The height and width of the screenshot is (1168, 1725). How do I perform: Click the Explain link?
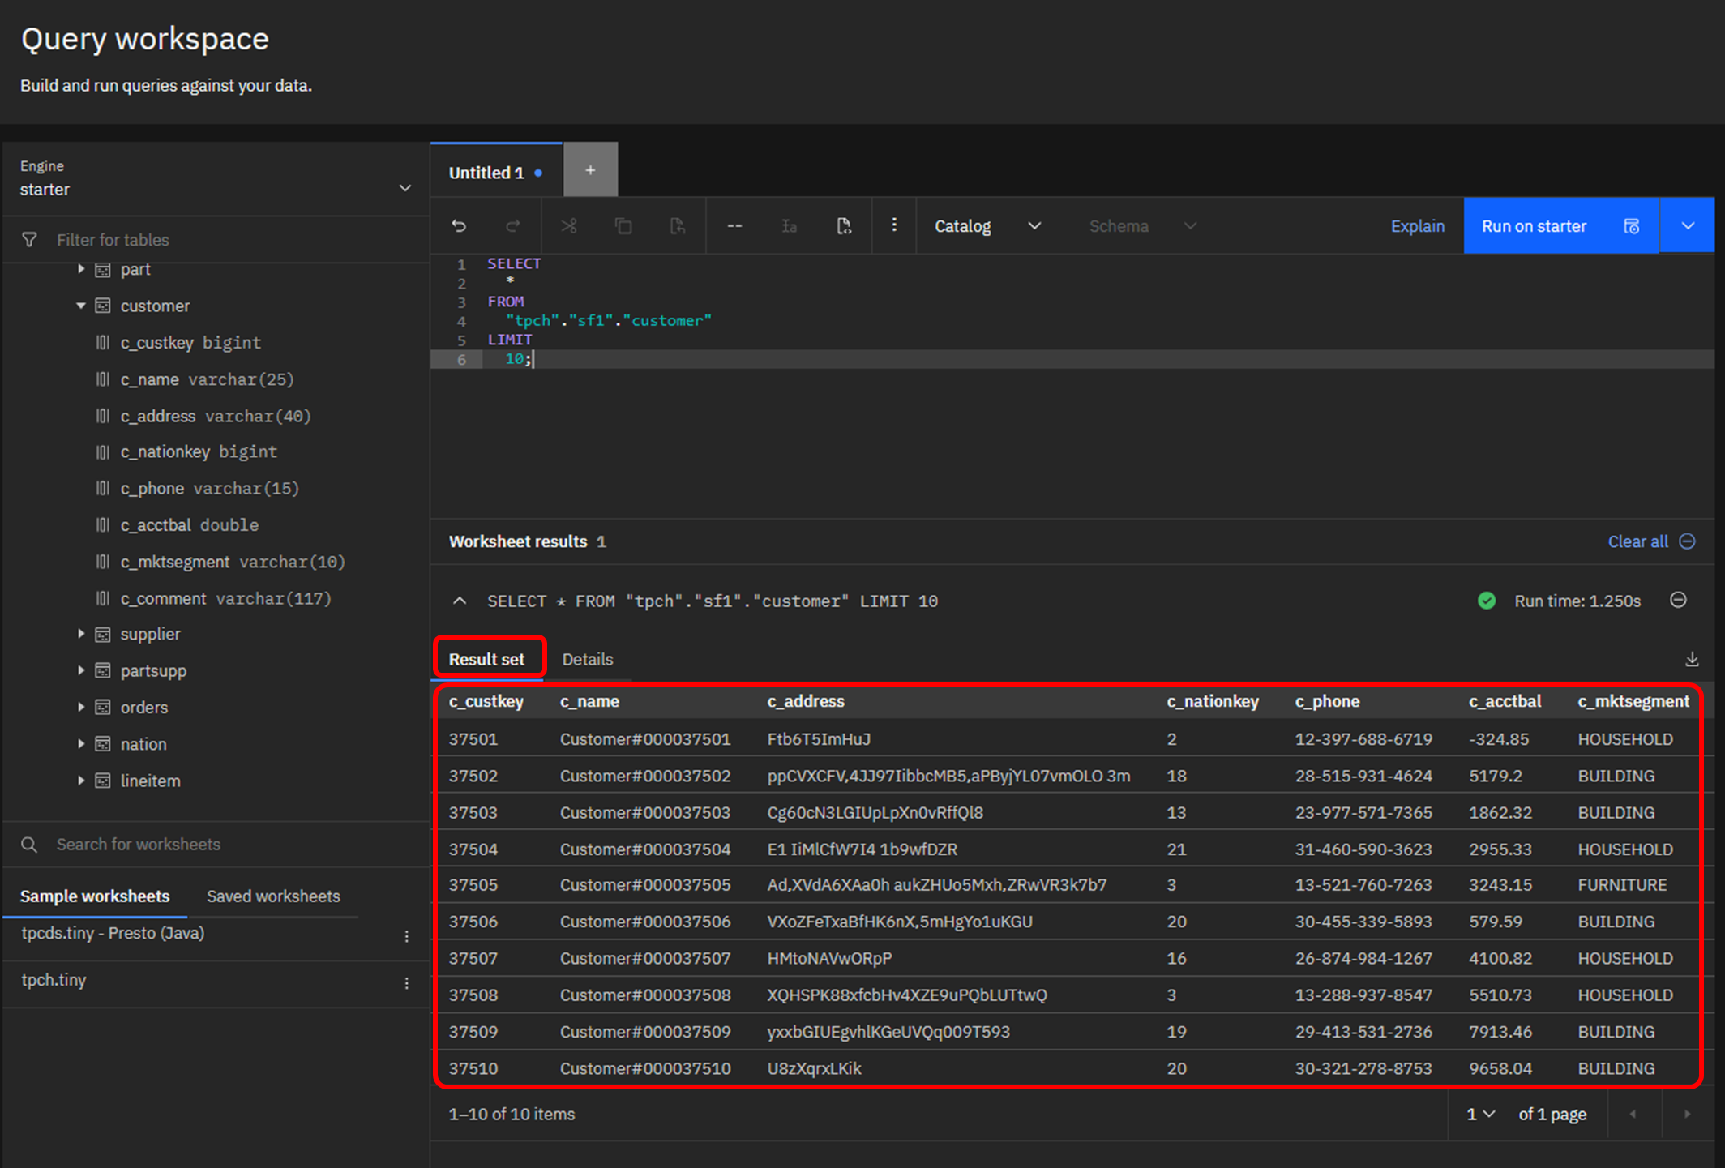click(1417, 226)
